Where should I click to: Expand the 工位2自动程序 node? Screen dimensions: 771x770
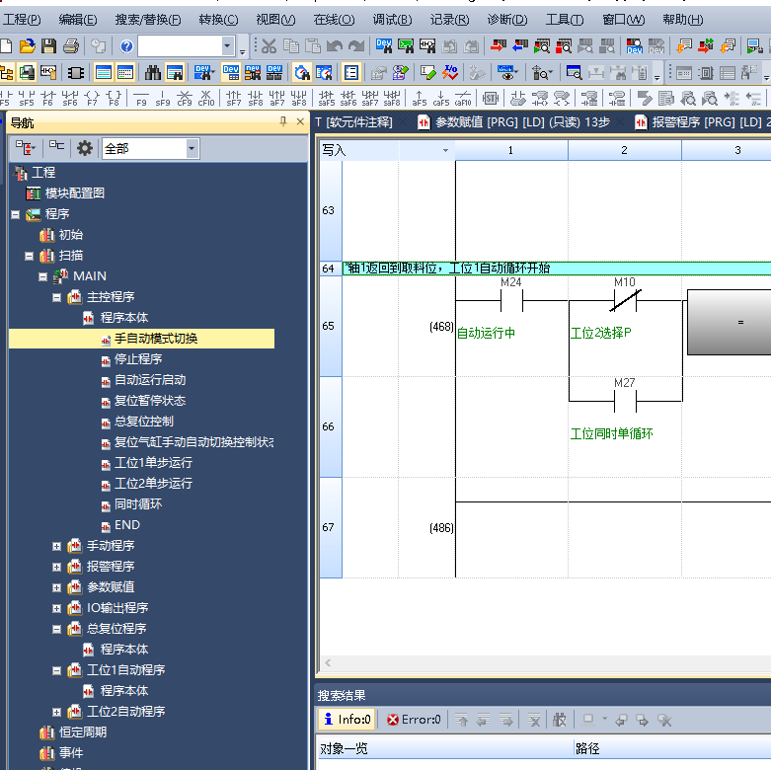pos(57,712)
